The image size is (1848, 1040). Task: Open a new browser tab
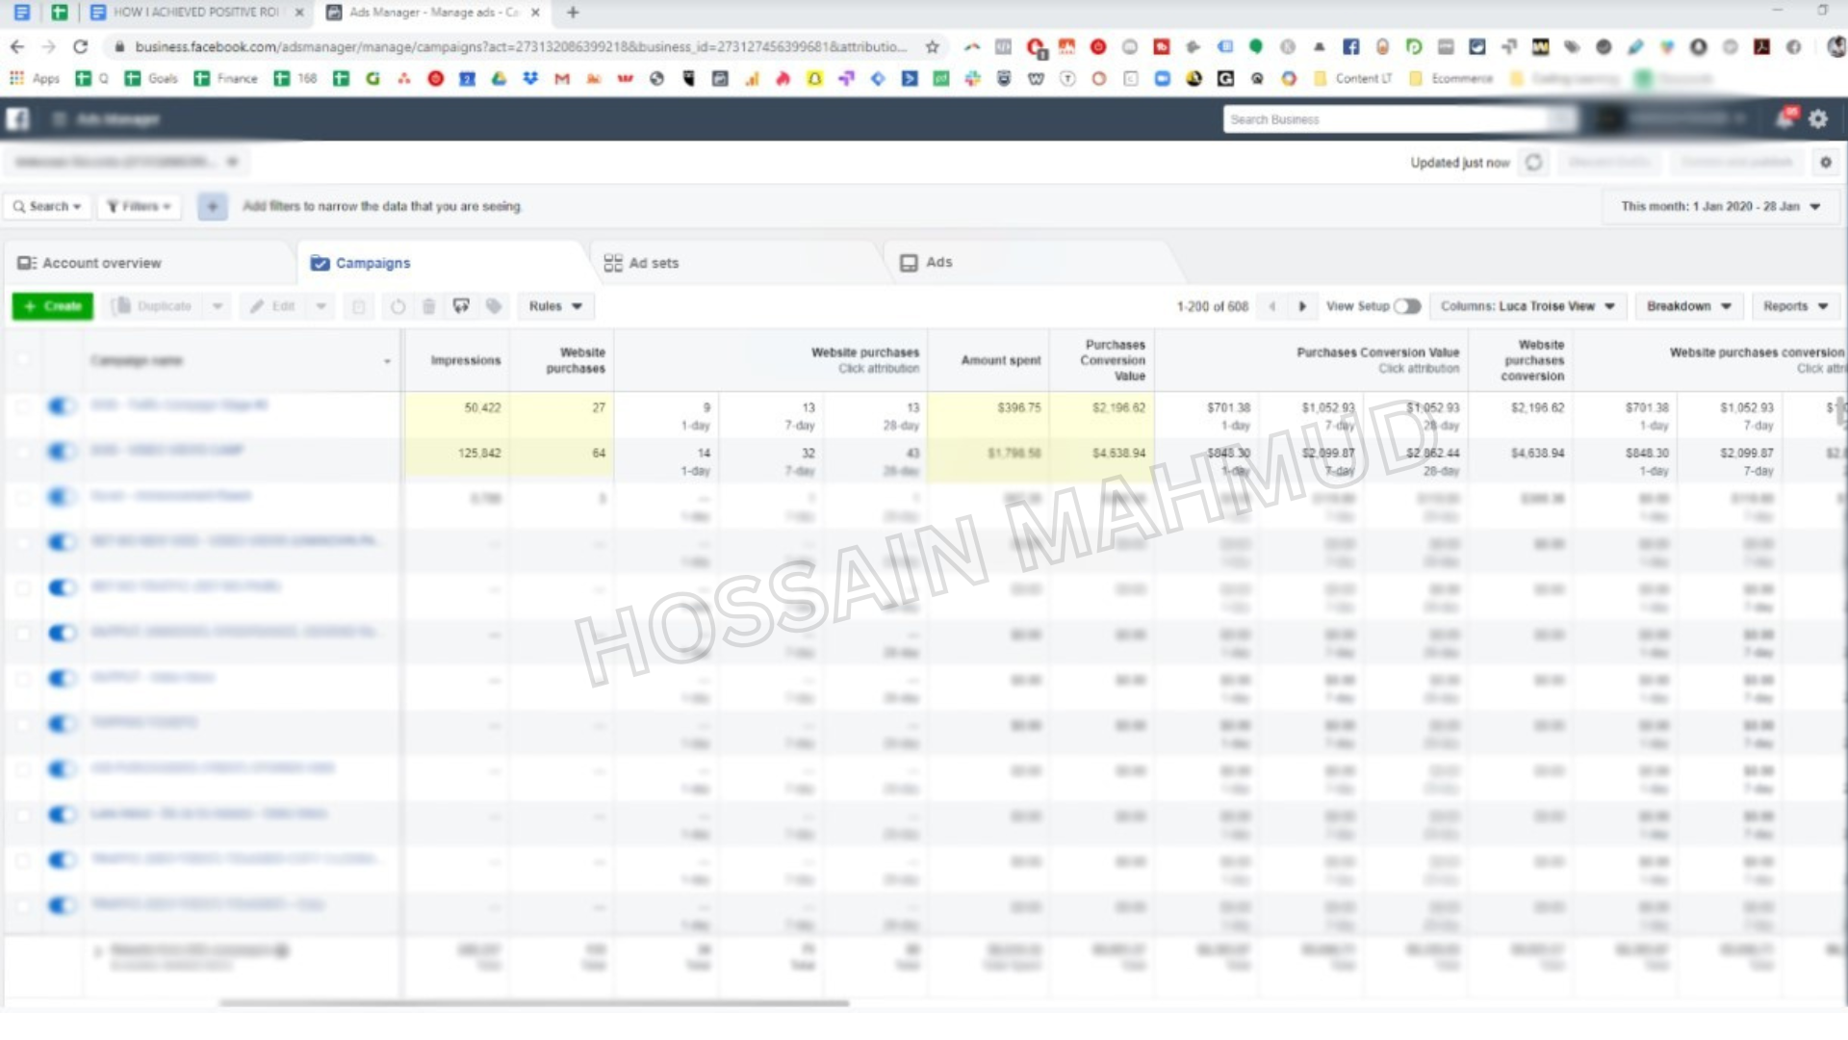(x=573, y=13)
